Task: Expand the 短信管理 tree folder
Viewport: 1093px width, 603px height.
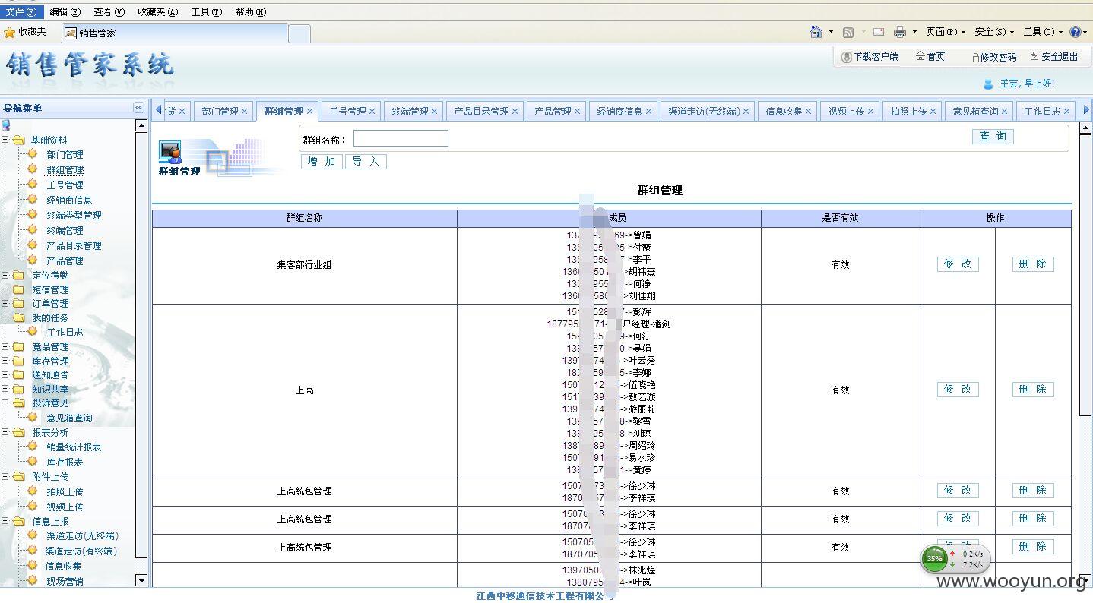Action: click(5, 289)
